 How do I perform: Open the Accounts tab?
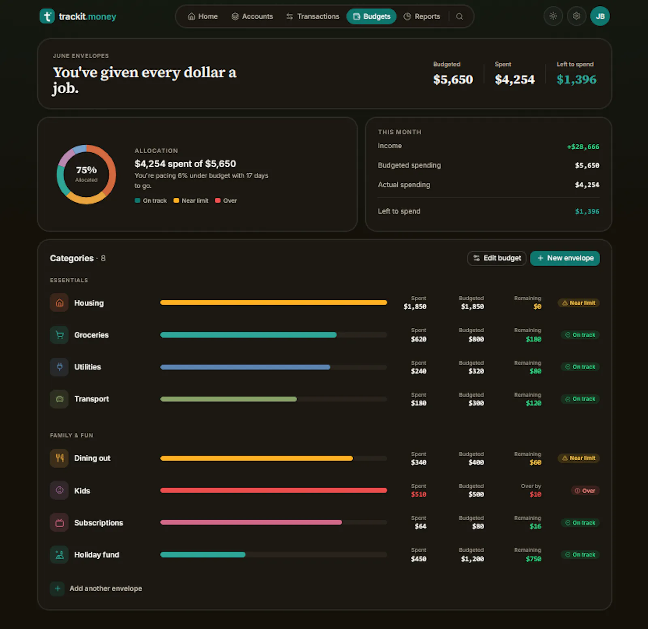pyautogui.click(x=252, y=17)
